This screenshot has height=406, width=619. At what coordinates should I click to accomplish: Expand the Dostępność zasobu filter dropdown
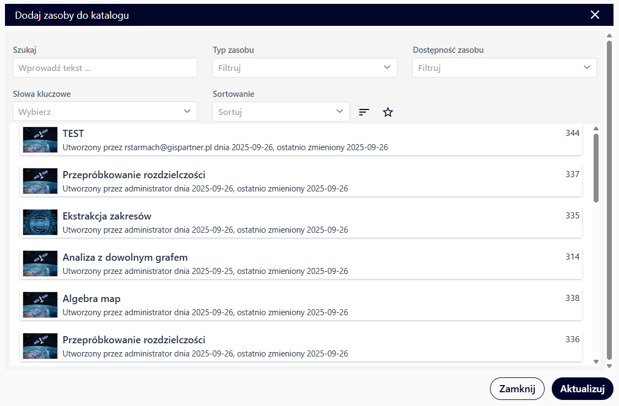504,68
